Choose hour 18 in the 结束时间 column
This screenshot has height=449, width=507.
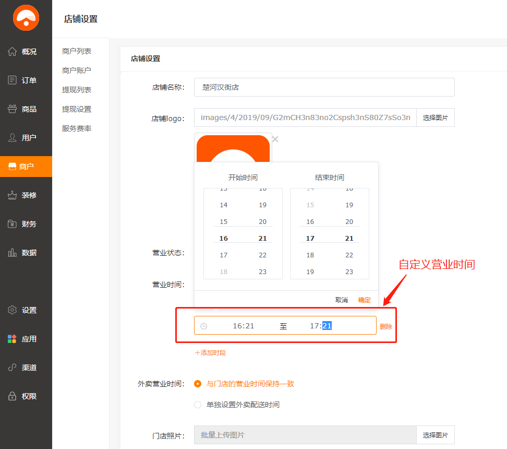[x=310, y=255]
